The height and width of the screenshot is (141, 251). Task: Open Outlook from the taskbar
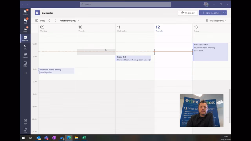tap(38, 138)
